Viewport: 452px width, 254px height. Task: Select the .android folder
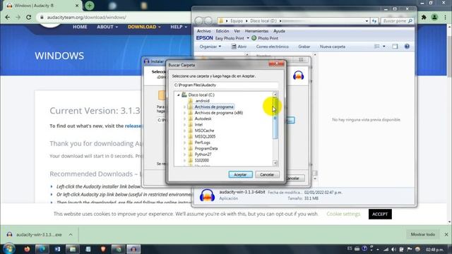click(x=202, y=101)
